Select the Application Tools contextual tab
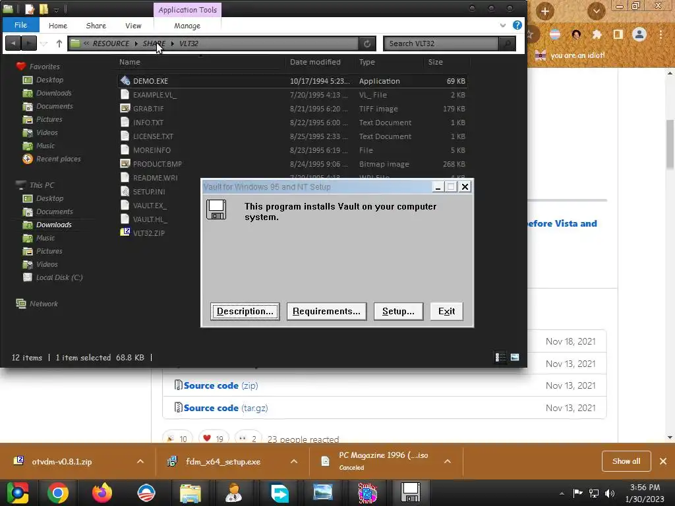 click(187, 10)
